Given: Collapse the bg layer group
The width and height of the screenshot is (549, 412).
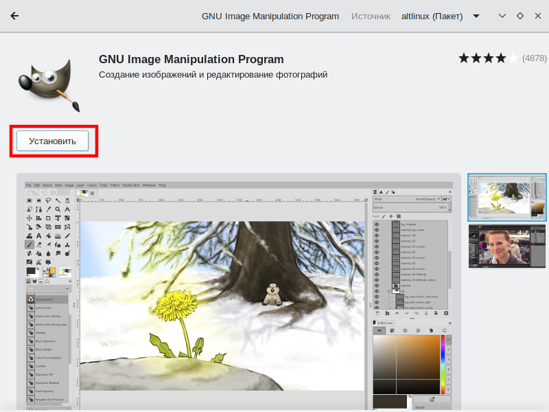Looking at the screenshot, I should tap(389, 290).
